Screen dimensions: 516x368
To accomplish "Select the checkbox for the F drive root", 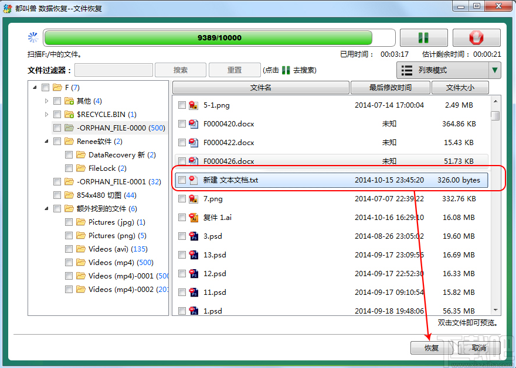I will coord(45,87).
